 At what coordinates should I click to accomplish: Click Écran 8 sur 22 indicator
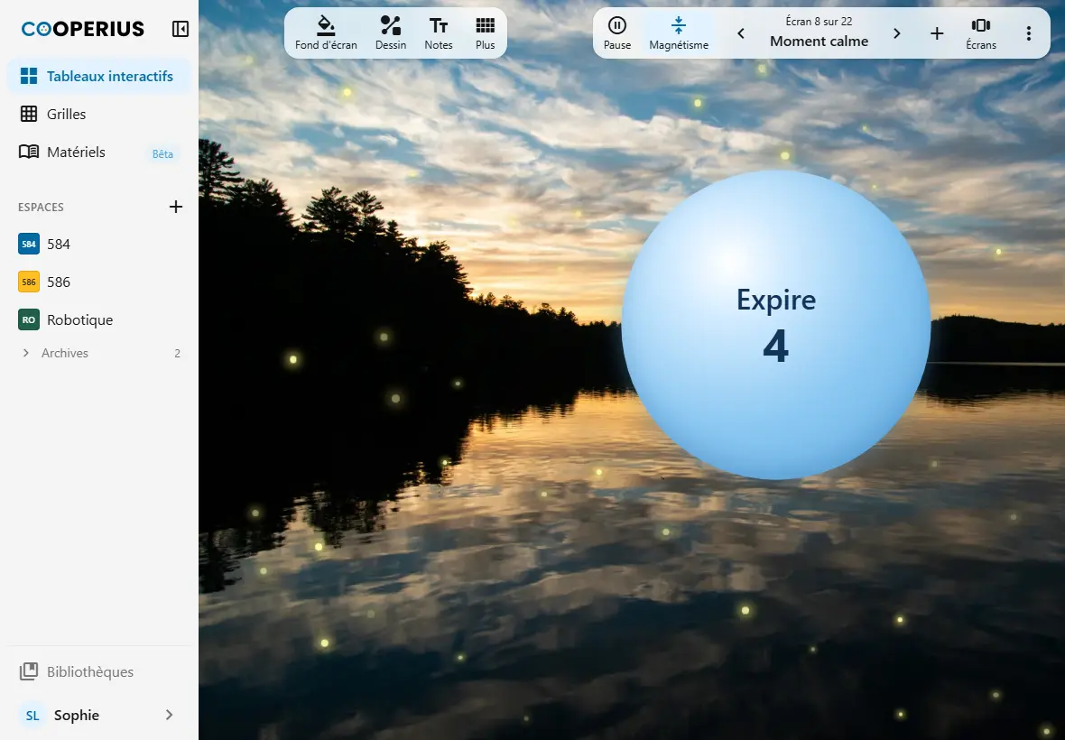click(820, 21)
